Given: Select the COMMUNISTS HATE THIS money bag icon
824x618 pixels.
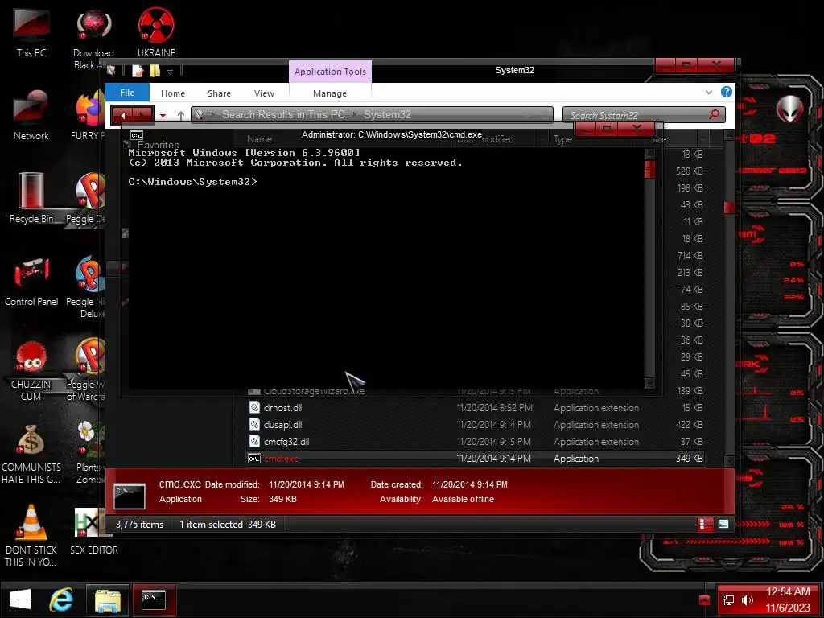Looking at the screenshot, I should (31, 453).
